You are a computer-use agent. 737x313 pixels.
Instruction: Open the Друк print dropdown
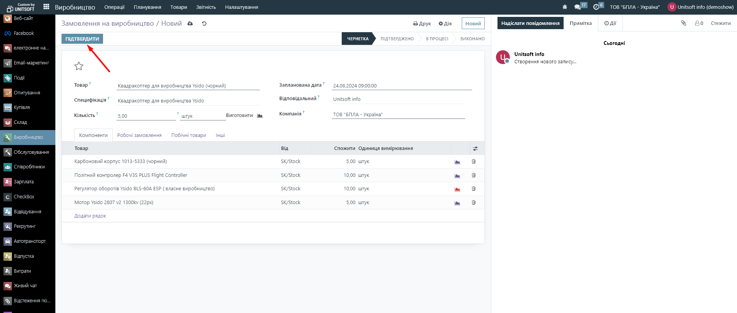click(422, 24)
